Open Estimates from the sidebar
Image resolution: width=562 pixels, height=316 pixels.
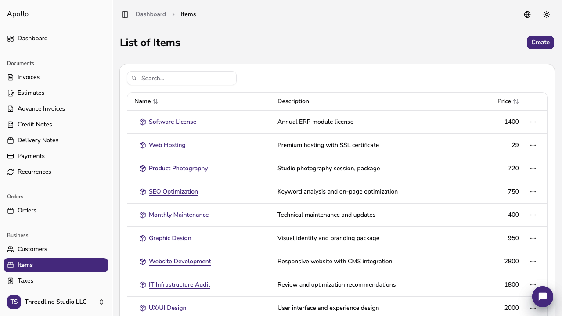(x=56, y=93)
